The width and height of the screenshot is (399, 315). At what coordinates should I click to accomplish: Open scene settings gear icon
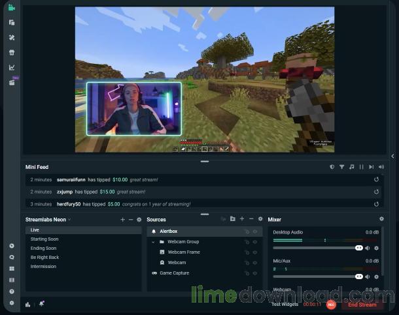(139, 220)
